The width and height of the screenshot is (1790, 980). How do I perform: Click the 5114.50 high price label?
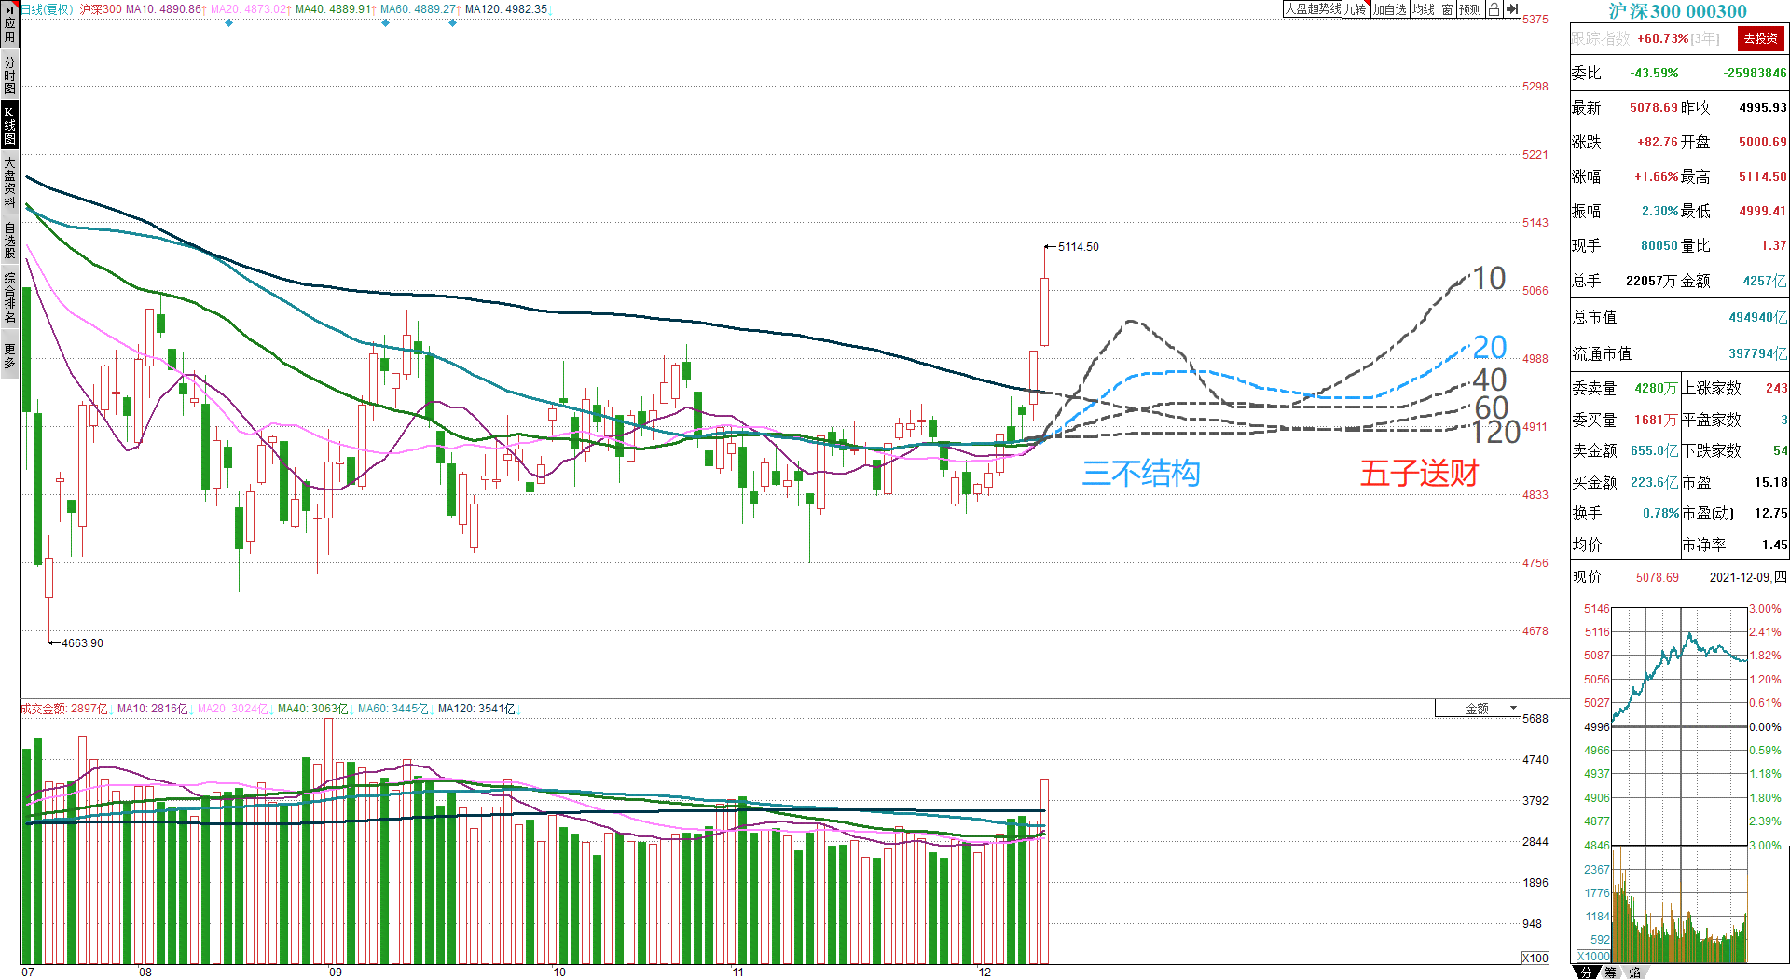1078,247
